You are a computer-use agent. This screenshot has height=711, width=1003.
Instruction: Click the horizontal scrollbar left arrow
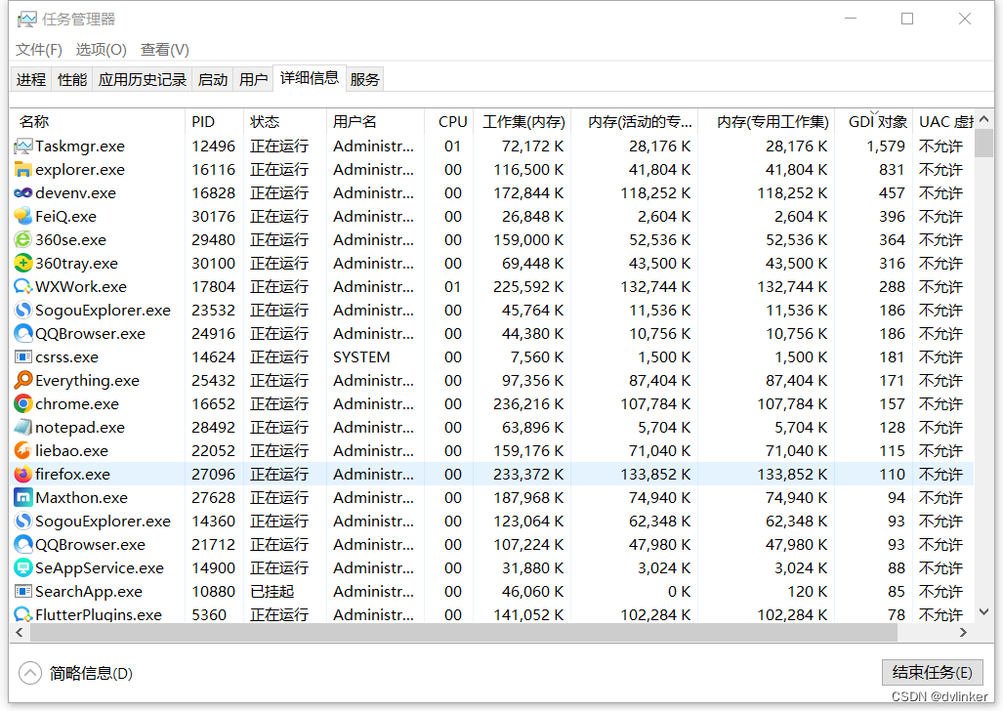point(20,633)
